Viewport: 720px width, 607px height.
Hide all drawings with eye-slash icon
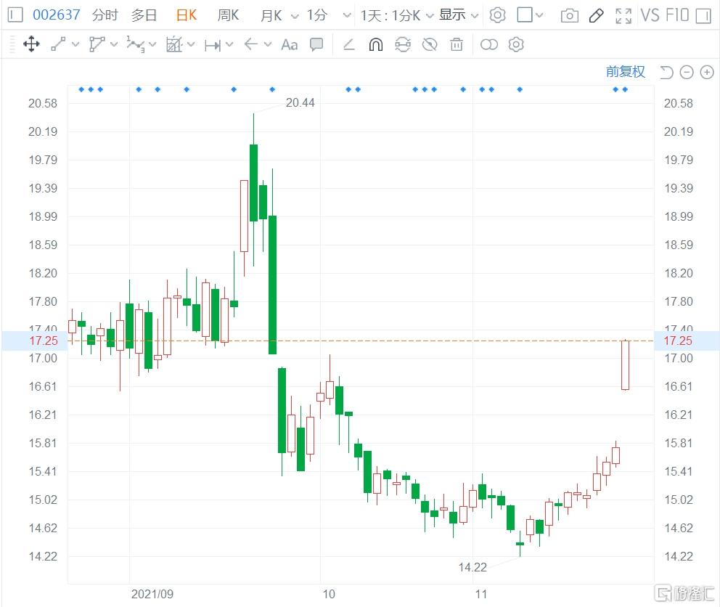pos(430,44)
